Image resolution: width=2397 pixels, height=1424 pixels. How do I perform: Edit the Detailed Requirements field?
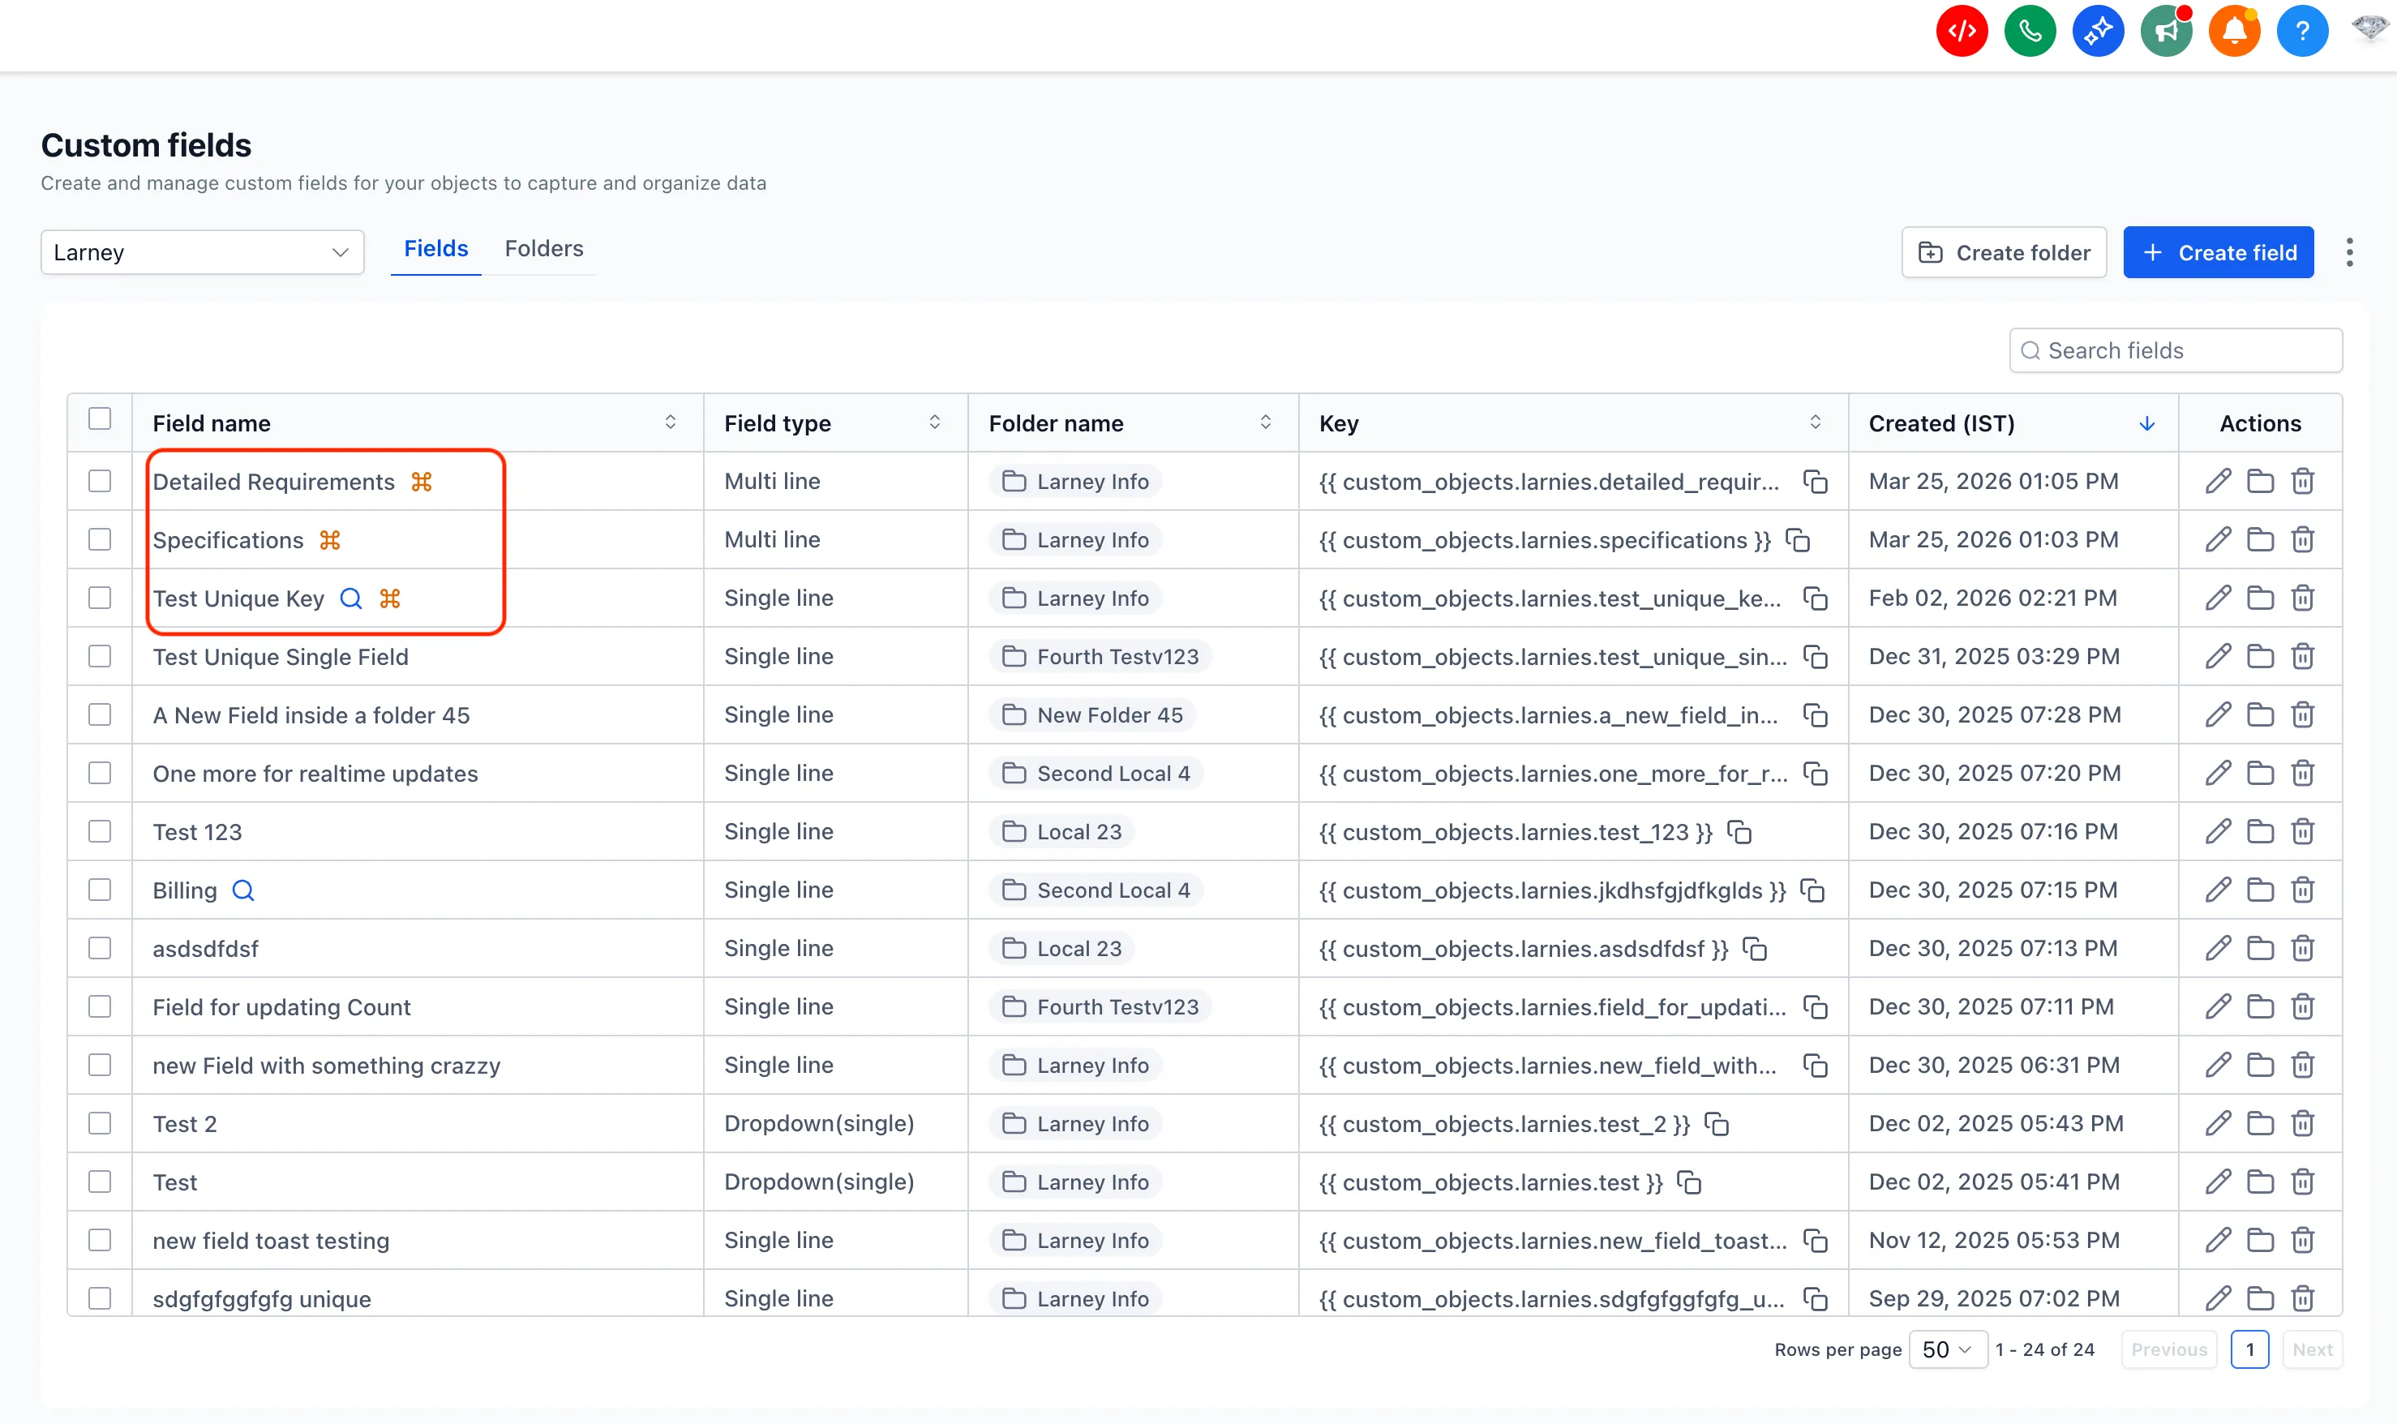[2217, 482]
